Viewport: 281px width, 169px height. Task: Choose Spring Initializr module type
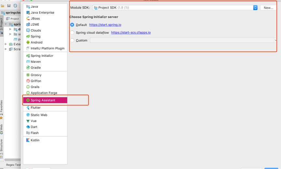45,56
